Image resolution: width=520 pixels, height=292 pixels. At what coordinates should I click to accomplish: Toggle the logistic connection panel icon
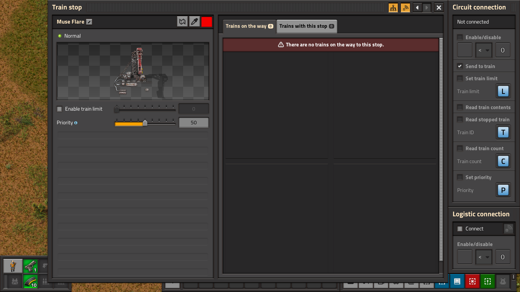(x=405, y=8)
